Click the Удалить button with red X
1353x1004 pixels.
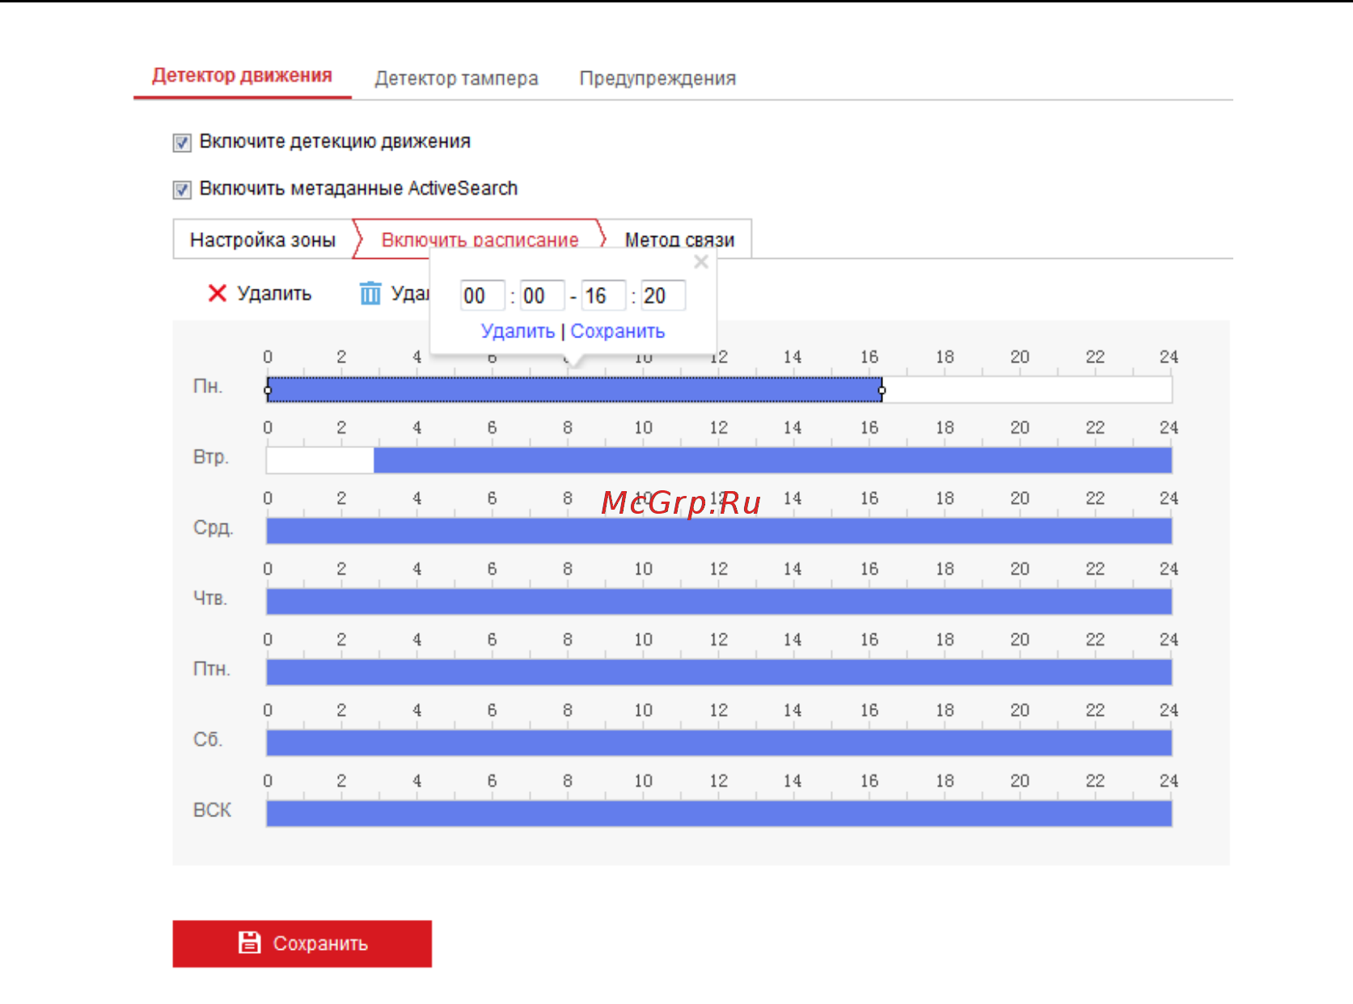click(260, 293)
